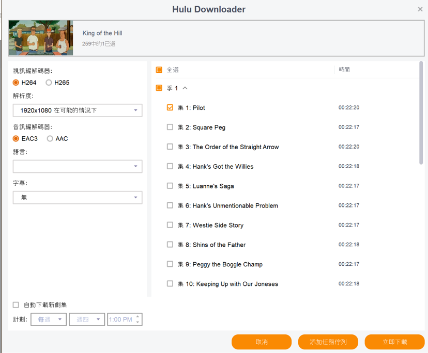Check episode 3: The Order of the Straight Arrow
This screenshot has height=353, width=428.
[x=170, y=147]
